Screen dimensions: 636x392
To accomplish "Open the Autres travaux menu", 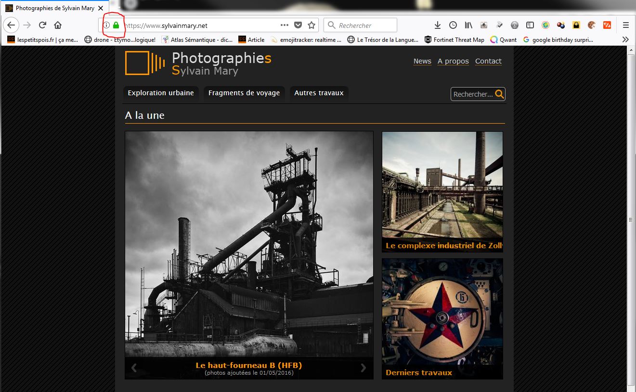I will (319, 93).
